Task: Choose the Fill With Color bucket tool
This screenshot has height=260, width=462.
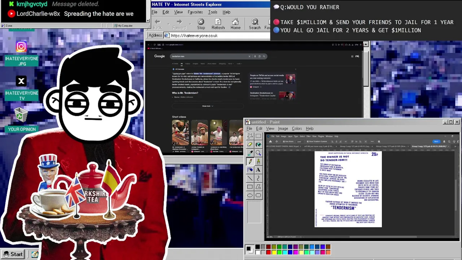Action: [x=258, y=144]
